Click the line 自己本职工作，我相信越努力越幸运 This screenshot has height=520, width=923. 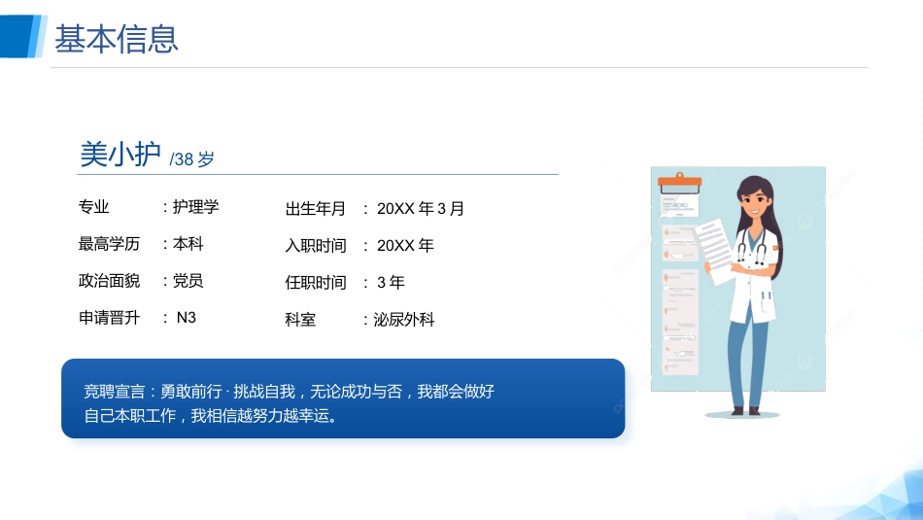point(211,416)
